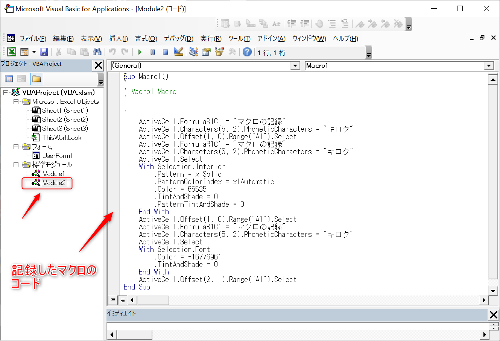500x341 pixels.
Task: Click the Outdent icon in the Edit toolbar
Action: 304,24
